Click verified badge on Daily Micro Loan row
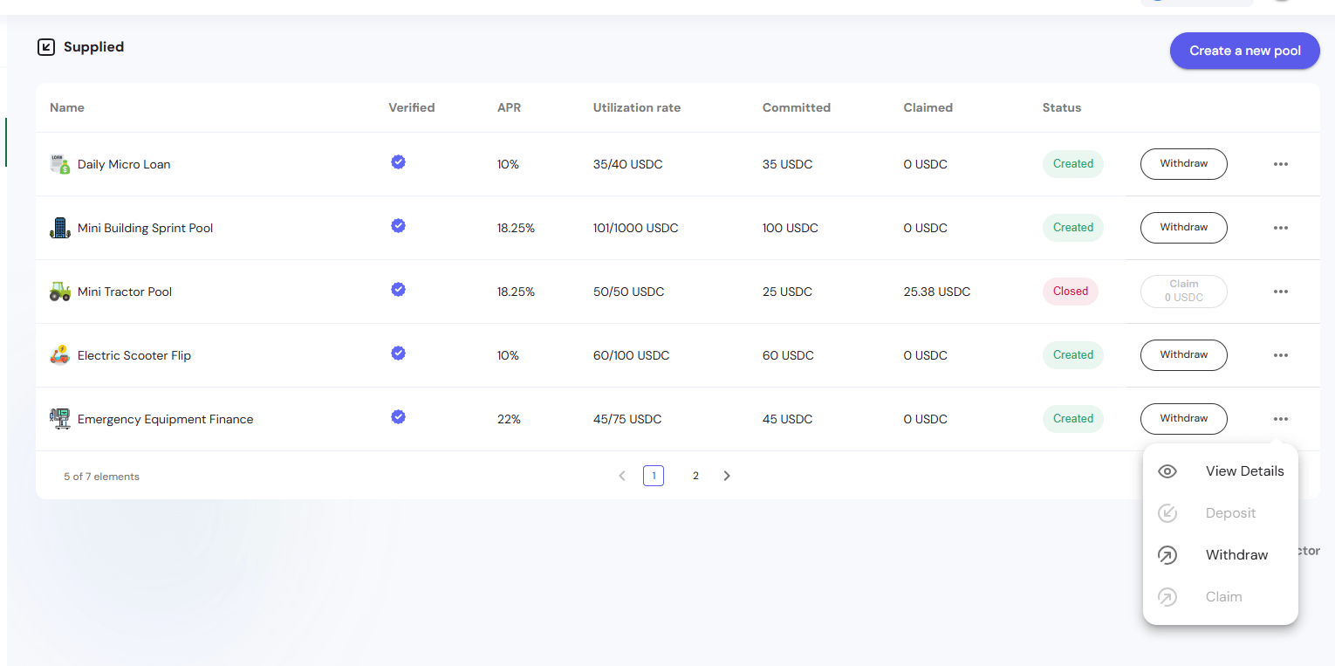Screen dimensions: 1335x666 pyautogui.click(x=398, y=162)
